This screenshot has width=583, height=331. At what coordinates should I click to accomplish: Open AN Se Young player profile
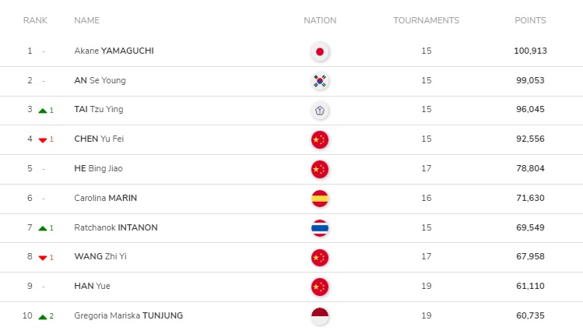(100, 80)
